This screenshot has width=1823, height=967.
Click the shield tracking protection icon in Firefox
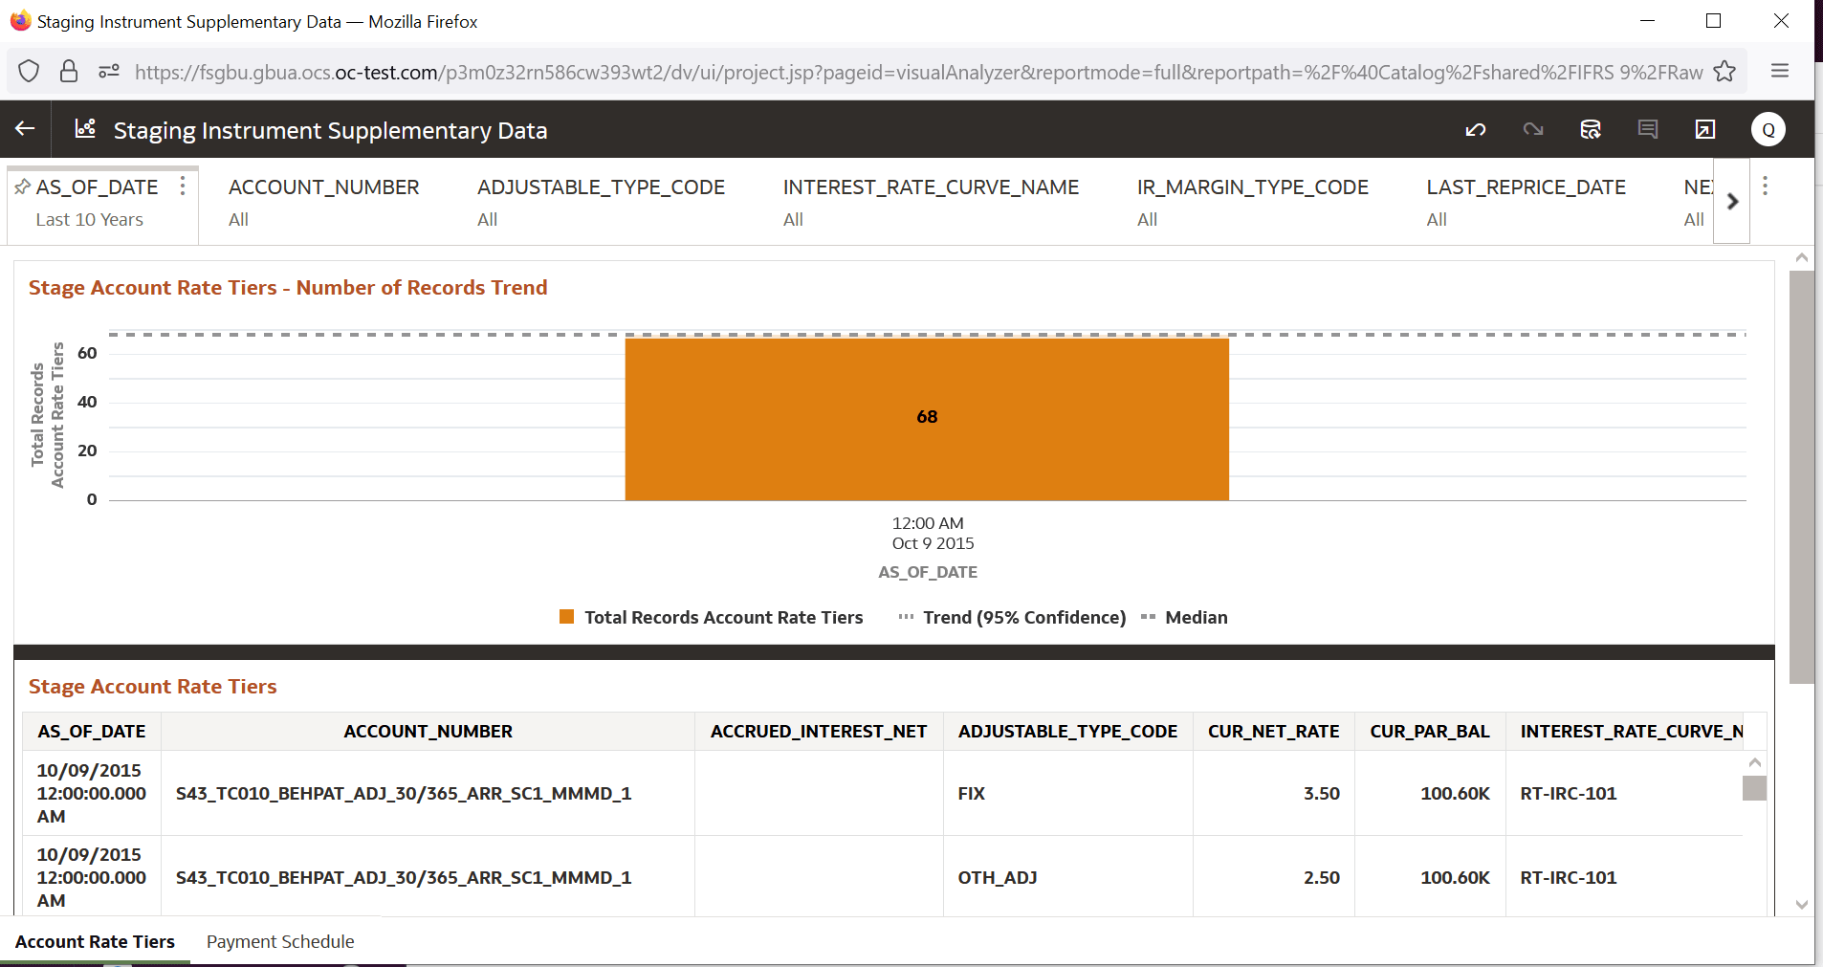pyautogui.click(x=29, y=71)
